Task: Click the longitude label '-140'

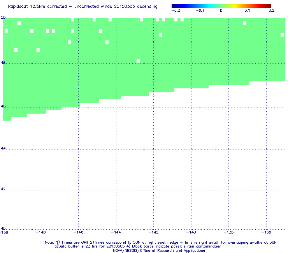Action: click(x=191, y=232)
